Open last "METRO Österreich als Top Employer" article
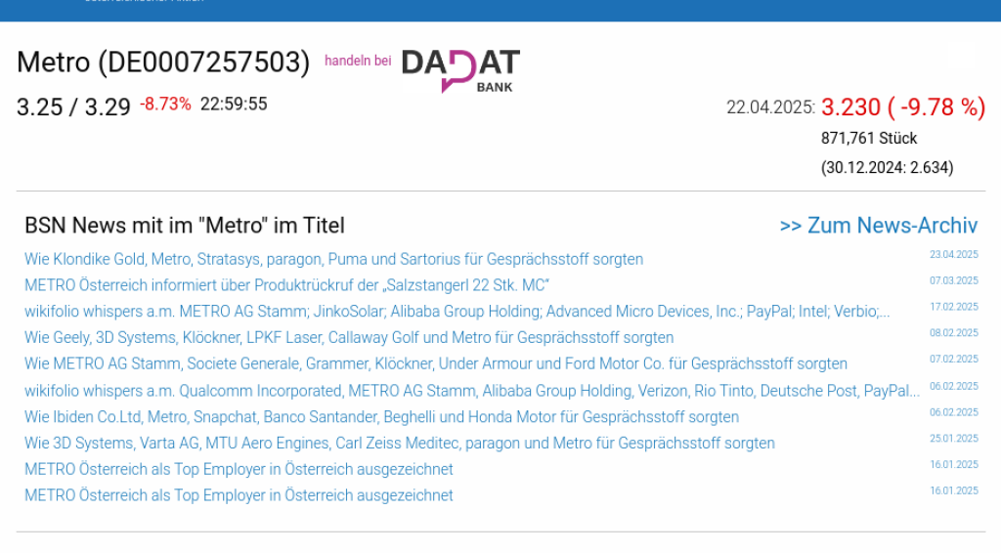1001x553 pixels. [239, 495]
